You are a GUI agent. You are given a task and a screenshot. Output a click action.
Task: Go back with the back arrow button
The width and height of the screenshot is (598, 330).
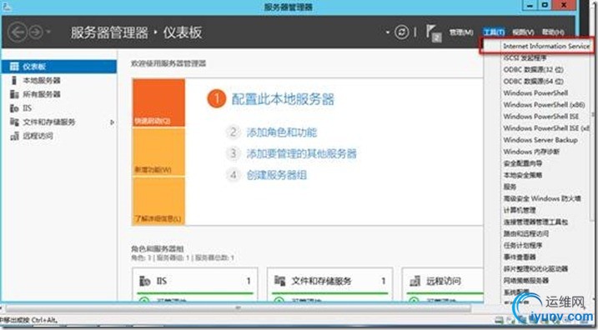[18, 32]
